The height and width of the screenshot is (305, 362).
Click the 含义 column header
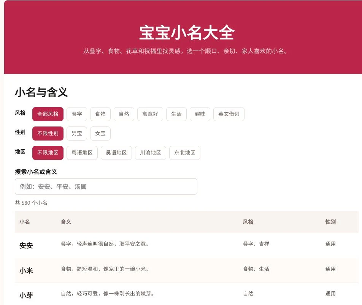point(66,222)
